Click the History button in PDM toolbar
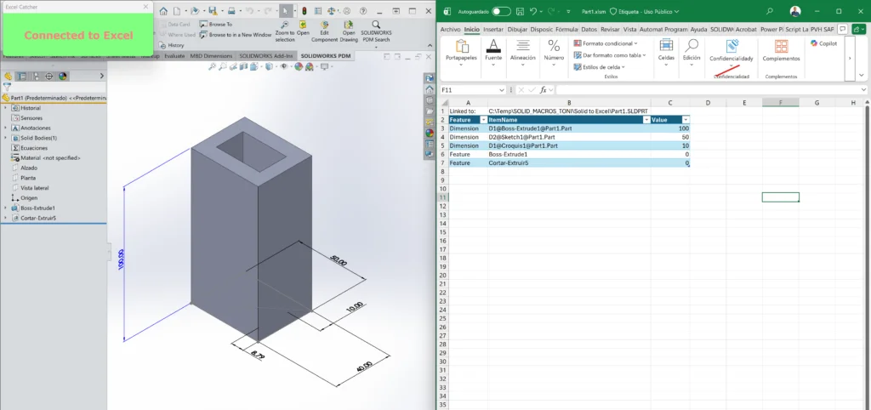871x410 pixels. pos(172,46)
